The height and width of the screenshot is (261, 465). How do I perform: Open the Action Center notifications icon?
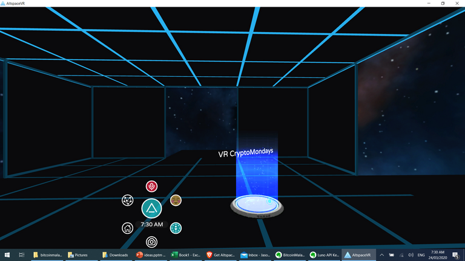456,255
